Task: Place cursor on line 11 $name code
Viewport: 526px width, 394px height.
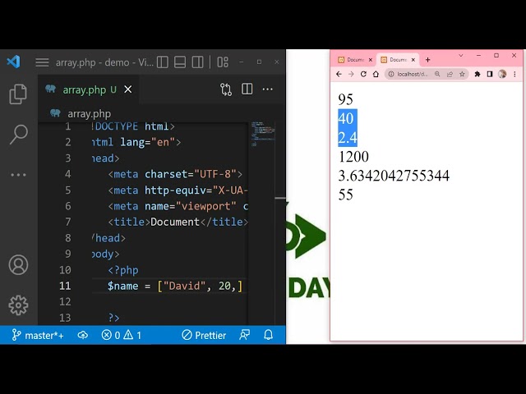Action: [175, 286]
